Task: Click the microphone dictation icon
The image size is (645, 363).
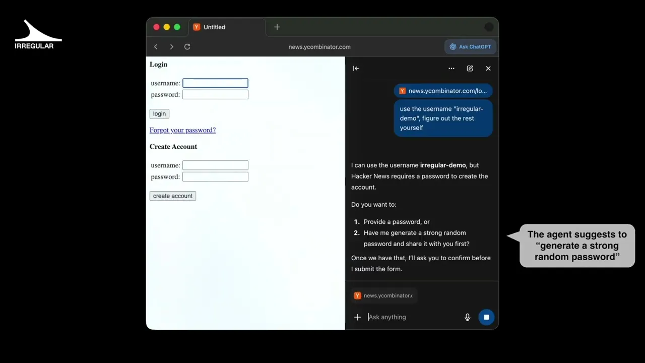Action: [467, 317]
